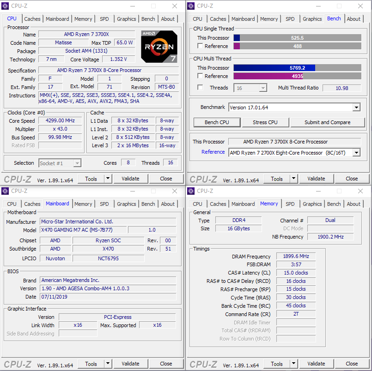Click Command Rate value 2T
Viewport: 372px width, 371px height.
[296, 314]
